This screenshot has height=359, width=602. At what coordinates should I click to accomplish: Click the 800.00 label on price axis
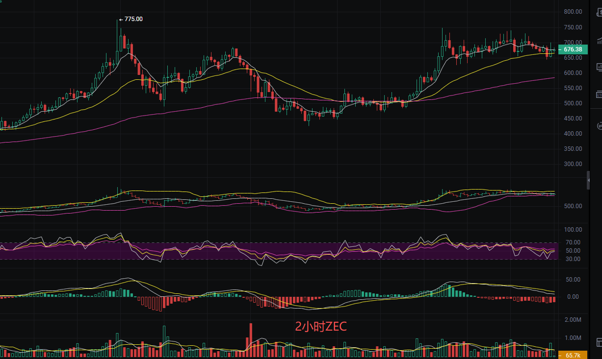573,12
